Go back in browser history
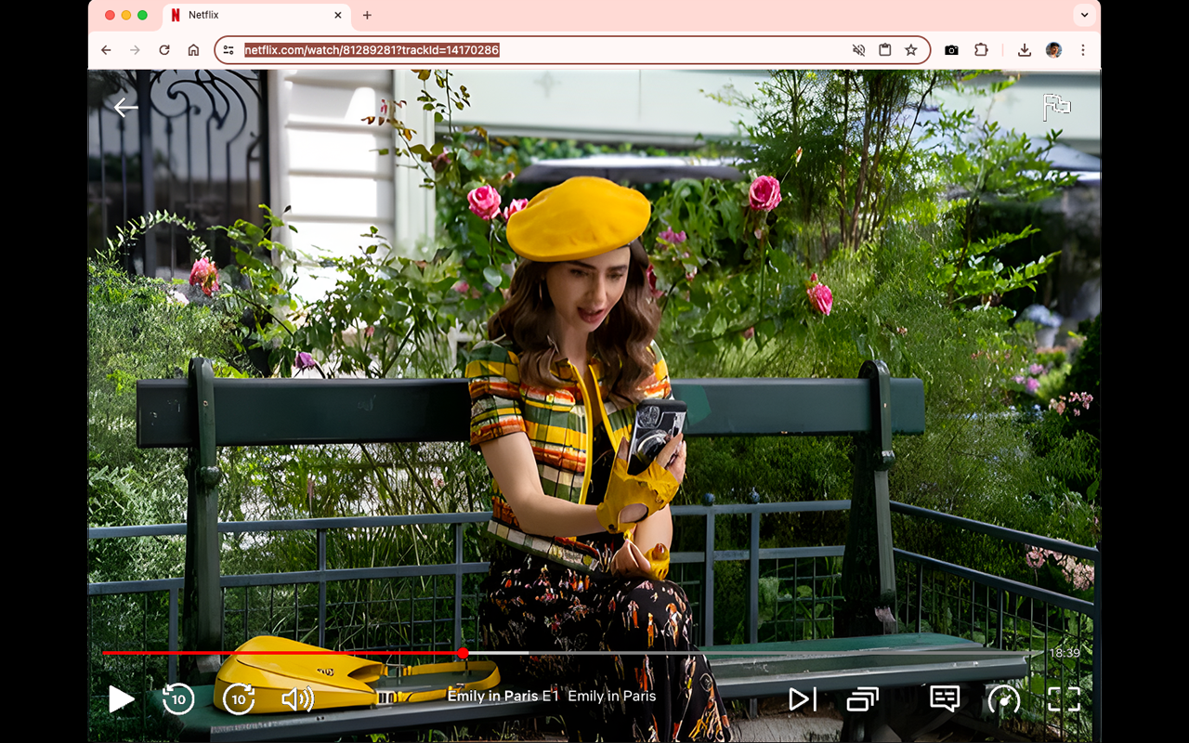The width and height of the screenshot is (1189, 743). (106, 50)
